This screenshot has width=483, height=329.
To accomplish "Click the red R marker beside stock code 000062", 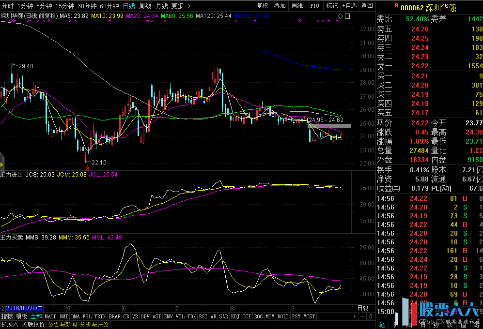I will point(397,6).
